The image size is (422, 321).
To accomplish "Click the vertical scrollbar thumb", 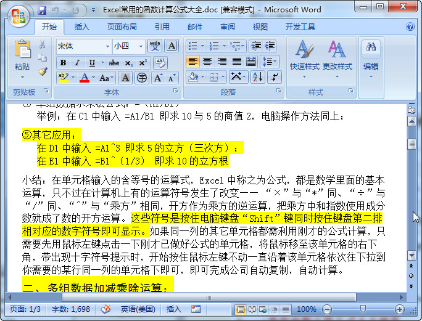I will pos(412,144).
